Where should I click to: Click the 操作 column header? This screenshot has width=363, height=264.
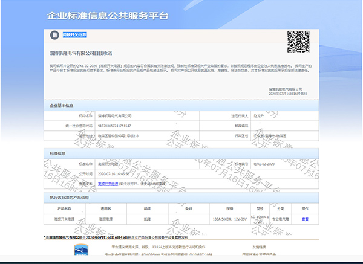pos(305,208)
